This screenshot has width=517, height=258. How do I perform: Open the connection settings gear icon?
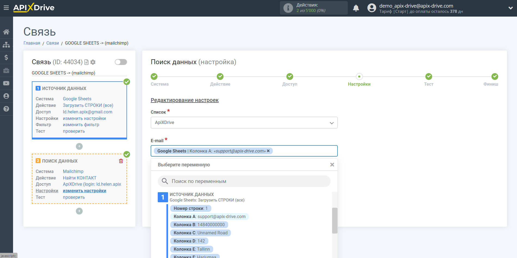pos(93,62)
